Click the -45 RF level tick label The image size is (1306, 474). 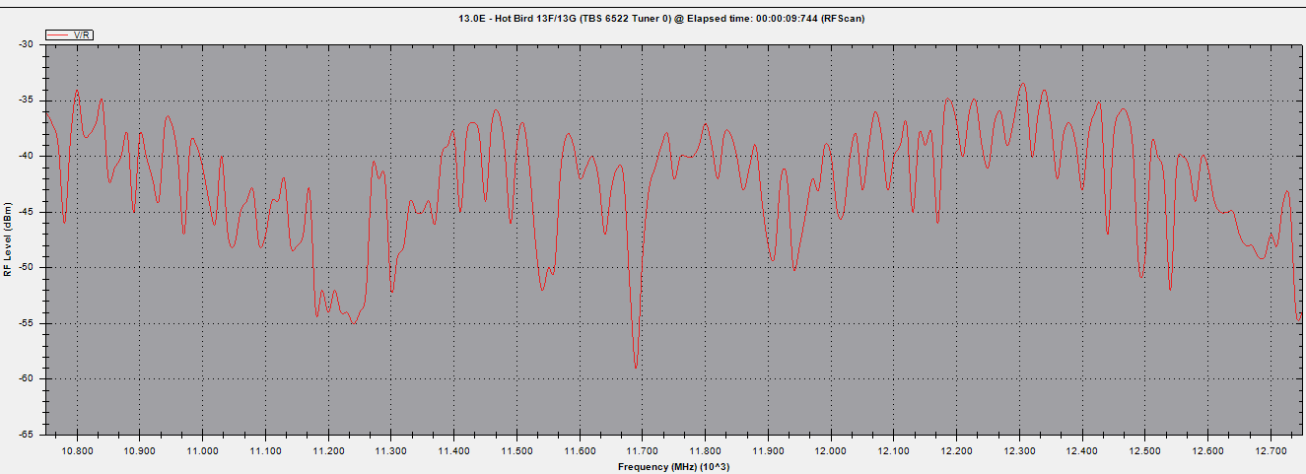[x=26, y=212]
